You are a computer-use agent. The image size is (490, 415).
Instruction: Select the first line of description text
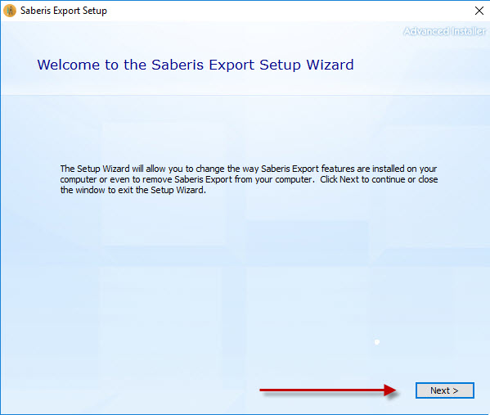click(x=249, y=169)
